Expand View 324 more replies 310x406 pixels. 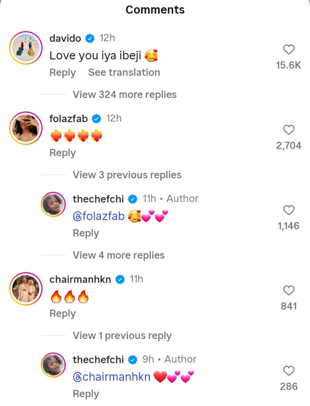pyautogui.click(x=124, y=95)
